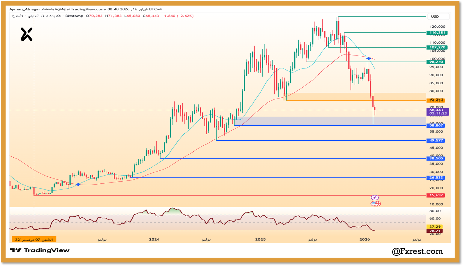Click the orange date marker الاثنين 07 نوفمبر

(x=34, y=239)
